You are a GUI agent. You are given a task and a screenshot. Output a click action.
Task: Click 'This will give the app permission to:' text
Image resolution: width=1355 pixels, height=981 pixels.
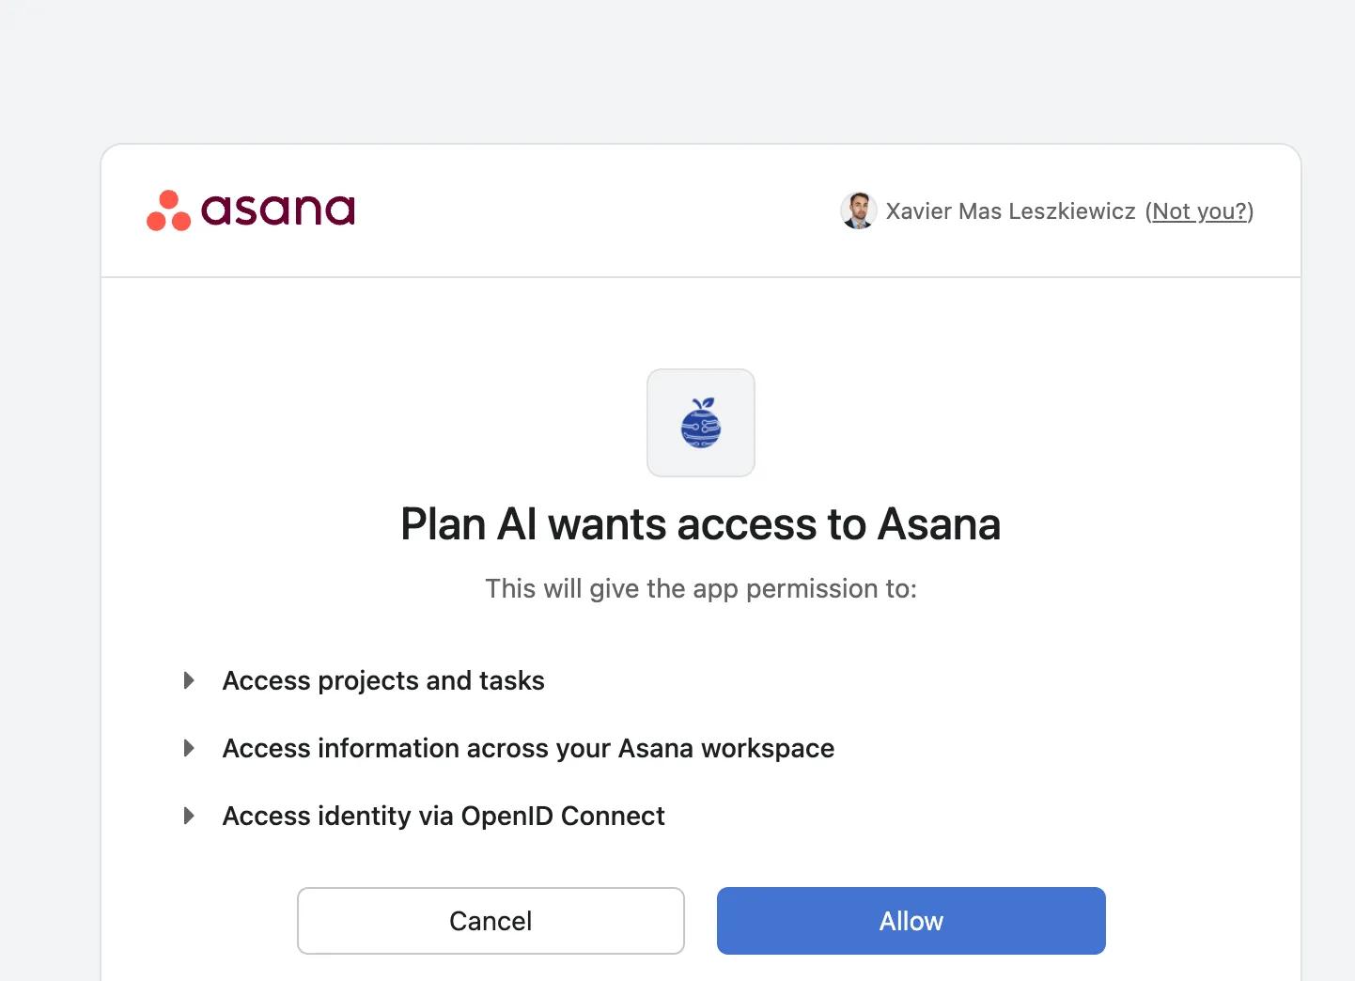click(701, 588)
